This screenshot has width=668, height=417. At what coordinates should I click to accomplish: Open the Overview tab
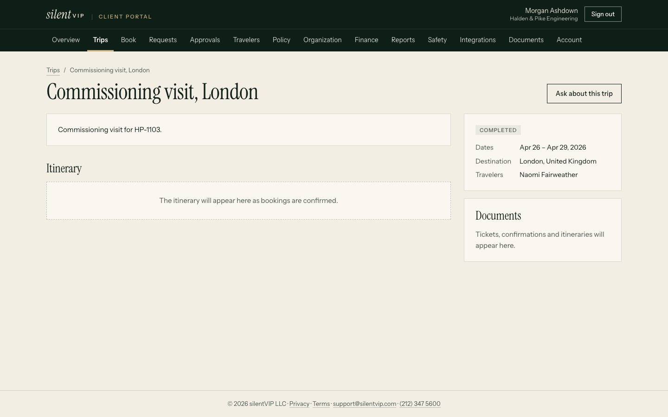pyautogui.click(x=66, y=40)
